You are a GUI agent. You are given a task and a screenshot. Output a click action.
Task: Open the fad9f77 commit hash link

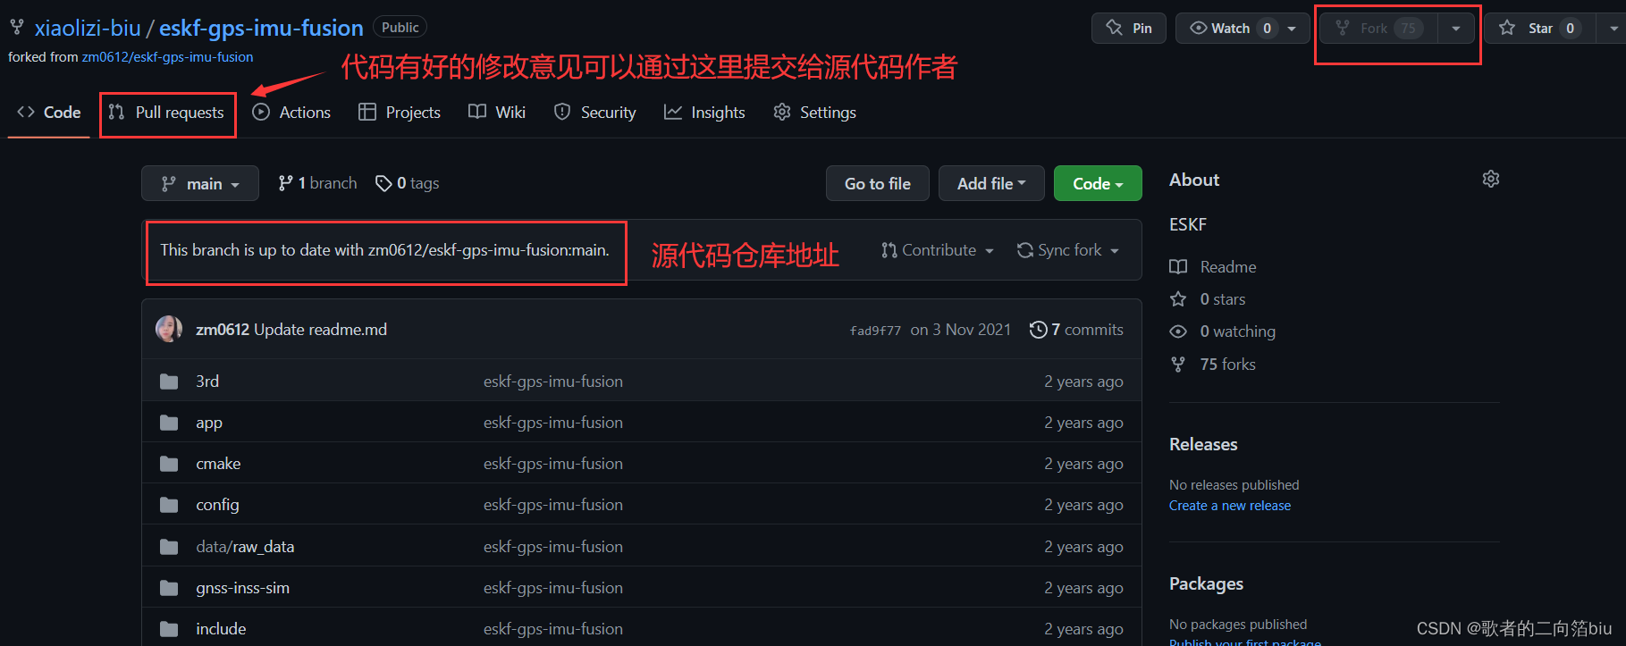[875, 331]
